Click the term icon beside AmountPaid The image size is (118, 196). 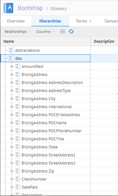[x=18, y=67]
